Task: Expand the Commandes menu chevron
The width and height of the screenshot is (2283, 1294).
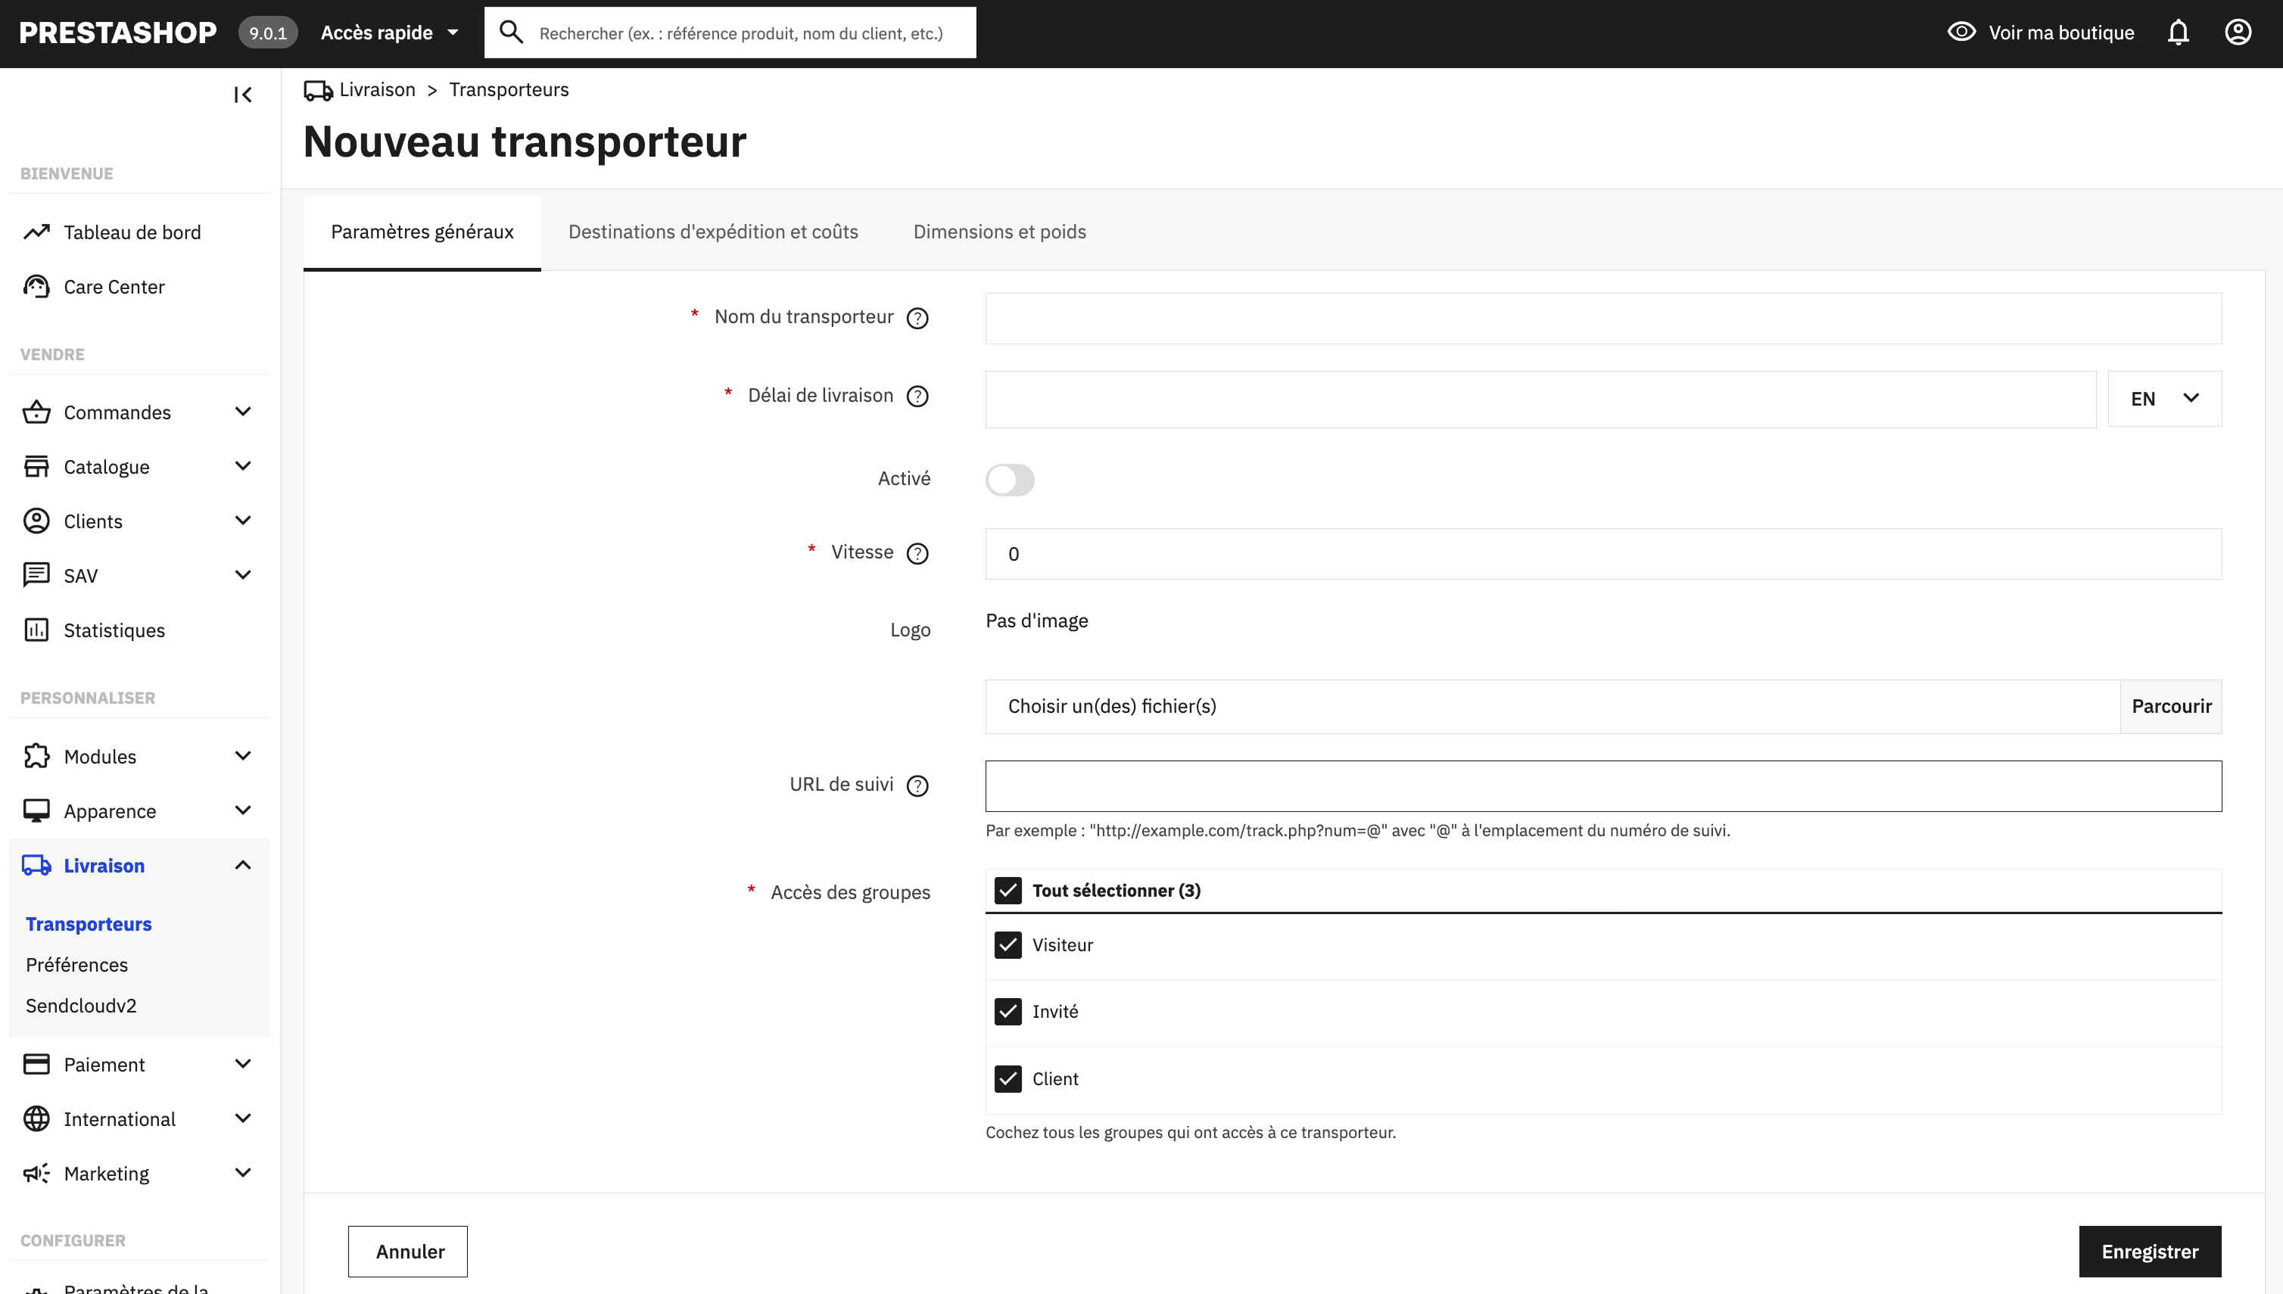Action: [x=243, y=412]
